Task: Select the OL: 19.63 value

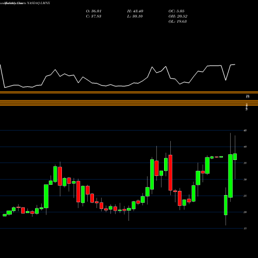Action: click(x=178, y=22)
